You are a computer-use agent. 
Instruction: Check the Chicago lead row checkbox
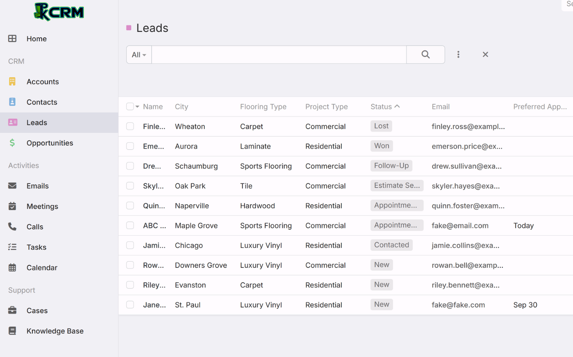130,245
